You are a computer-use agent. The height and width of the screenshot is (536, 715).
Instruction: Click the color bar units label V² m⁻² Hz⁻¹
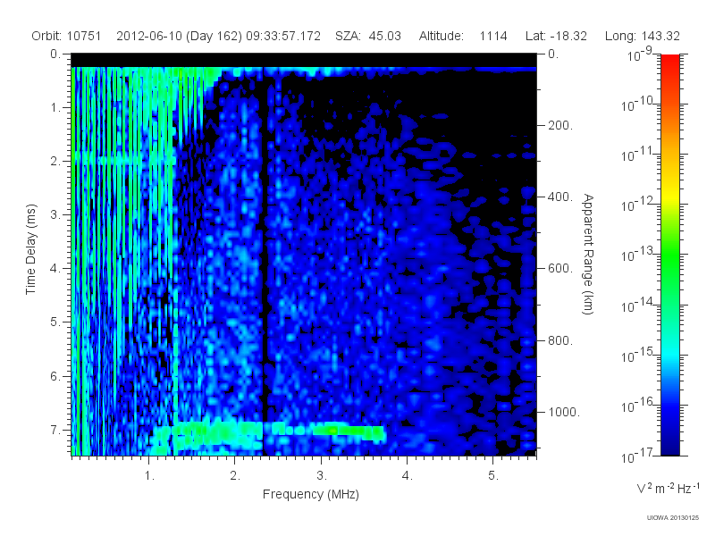coord(668,488)
